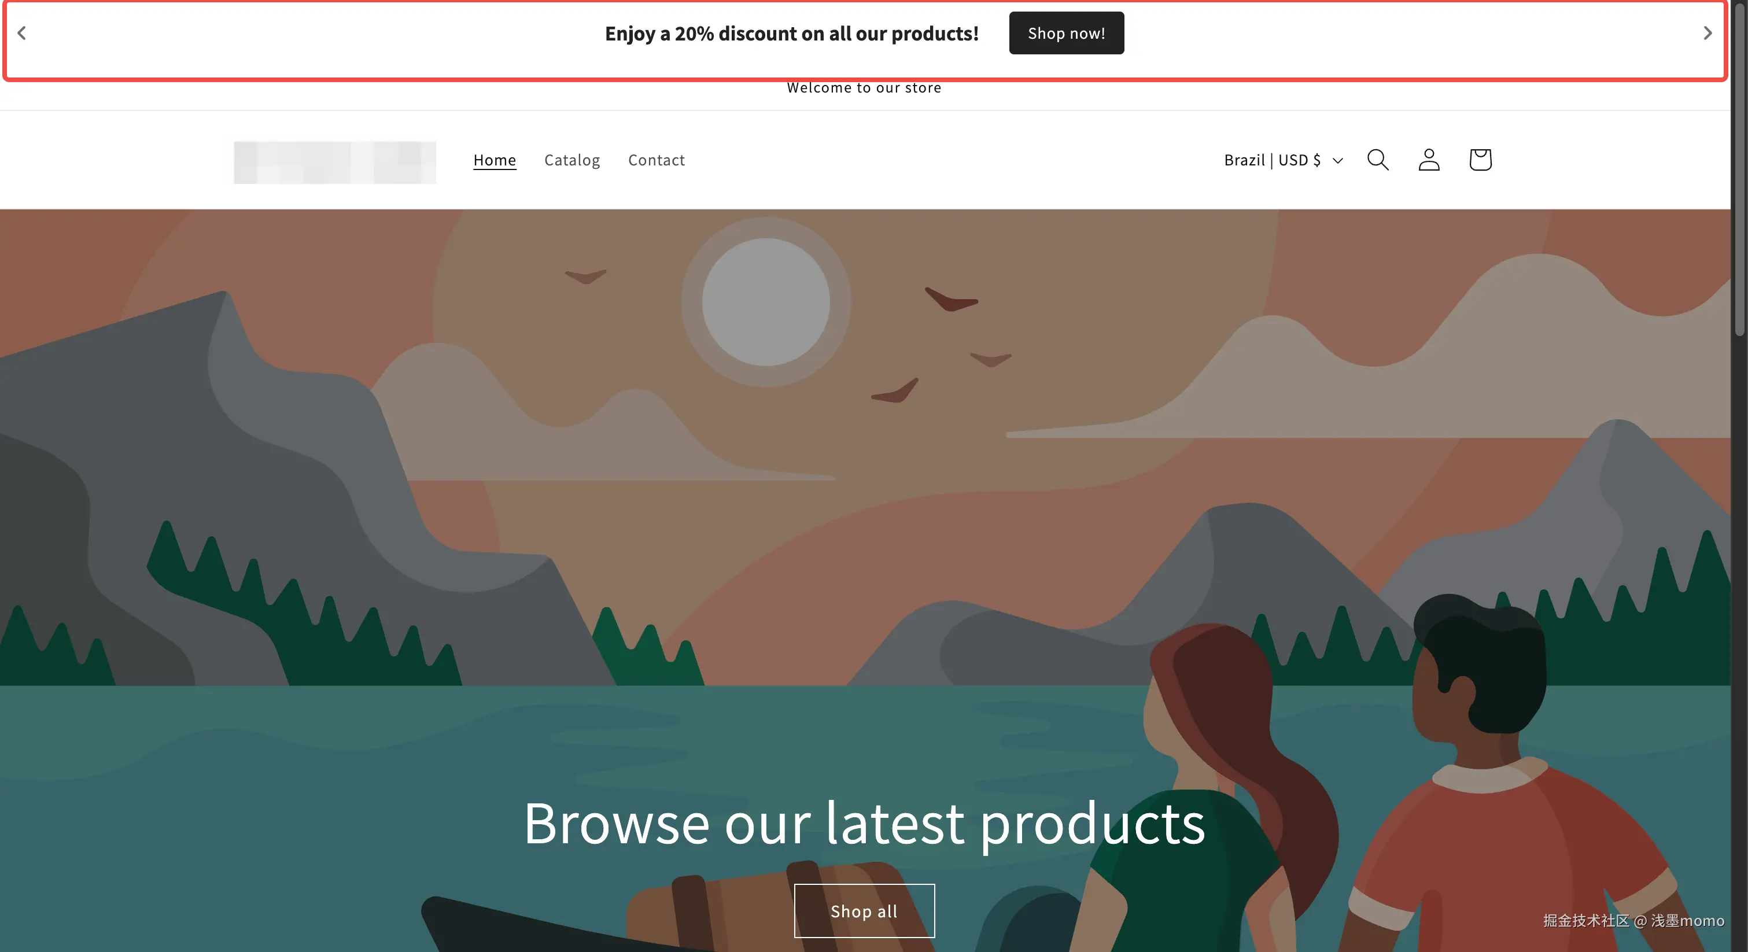
Task: Click the 20% discount announcement text
Action: tap(791, 33)
